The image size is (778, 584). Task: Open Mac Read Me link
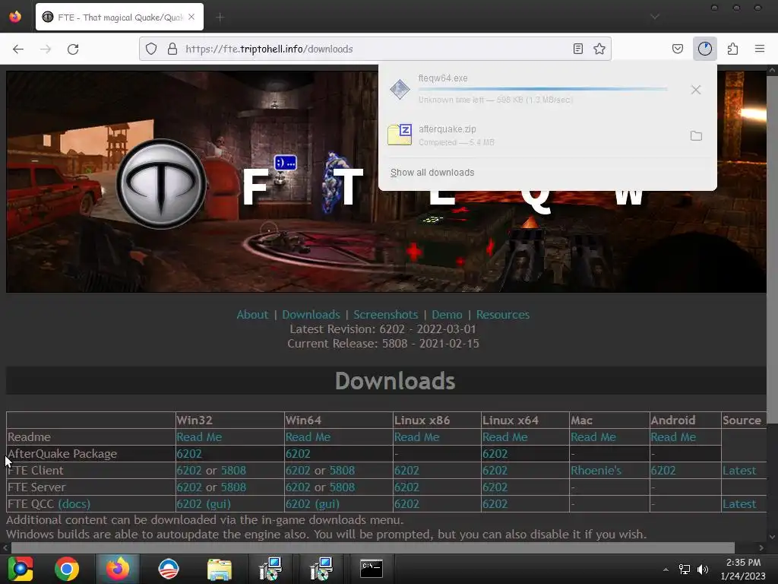coord(593,437)
